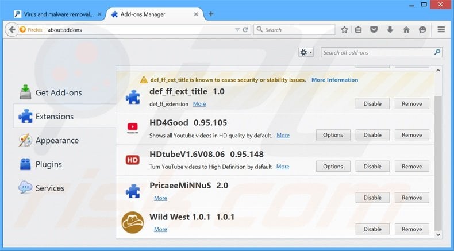454x251 pixels.
Task: Remove the HDtubeV1.6V08.06 extension
Action: 411,167
